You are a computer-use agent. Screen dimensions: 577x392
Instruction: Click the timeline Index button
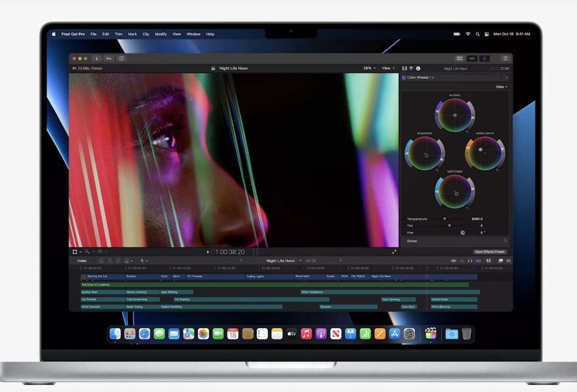coord(82,261)
